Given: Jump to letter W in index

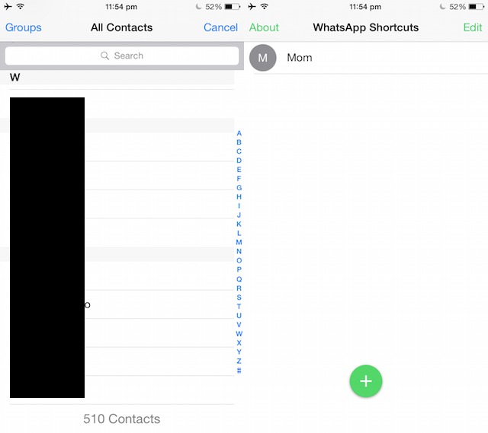Looking at the screenshot, I should [x=239, y=334].
